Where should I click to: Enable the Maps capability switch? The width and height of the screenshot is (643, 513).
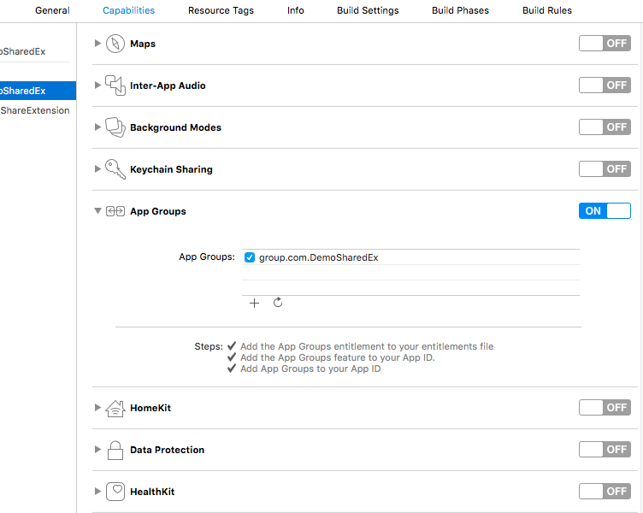click(605, 44)
